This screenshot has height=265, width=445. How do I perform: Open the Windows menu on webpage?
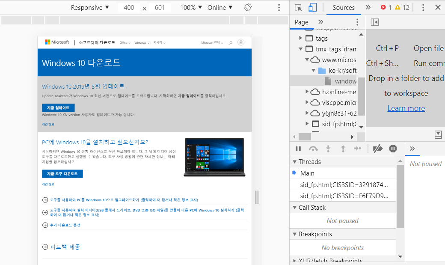(x=142, y=43)
